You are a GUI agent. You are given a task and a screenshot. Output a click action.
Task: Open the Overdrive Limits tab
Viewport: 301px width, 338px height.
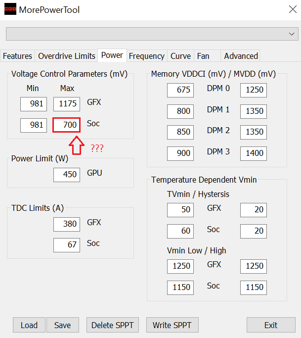67,56
